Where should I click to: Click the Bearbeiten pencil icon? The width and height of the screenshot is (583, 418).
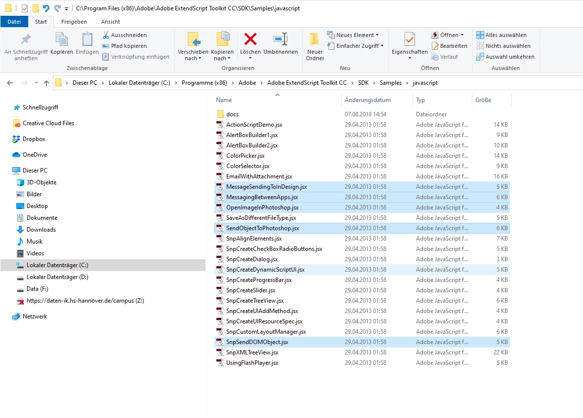point(435,46)
